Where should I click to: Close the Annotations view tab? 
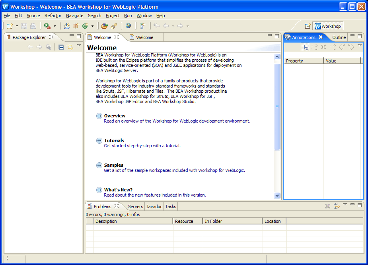point(321,37)
